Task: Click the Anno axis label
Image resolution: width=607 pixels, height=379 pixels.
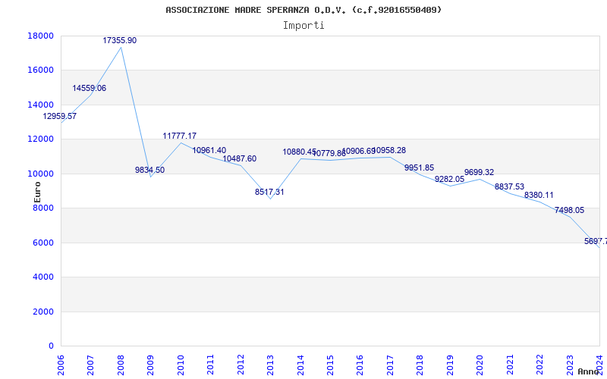Action: click(589, 371)
